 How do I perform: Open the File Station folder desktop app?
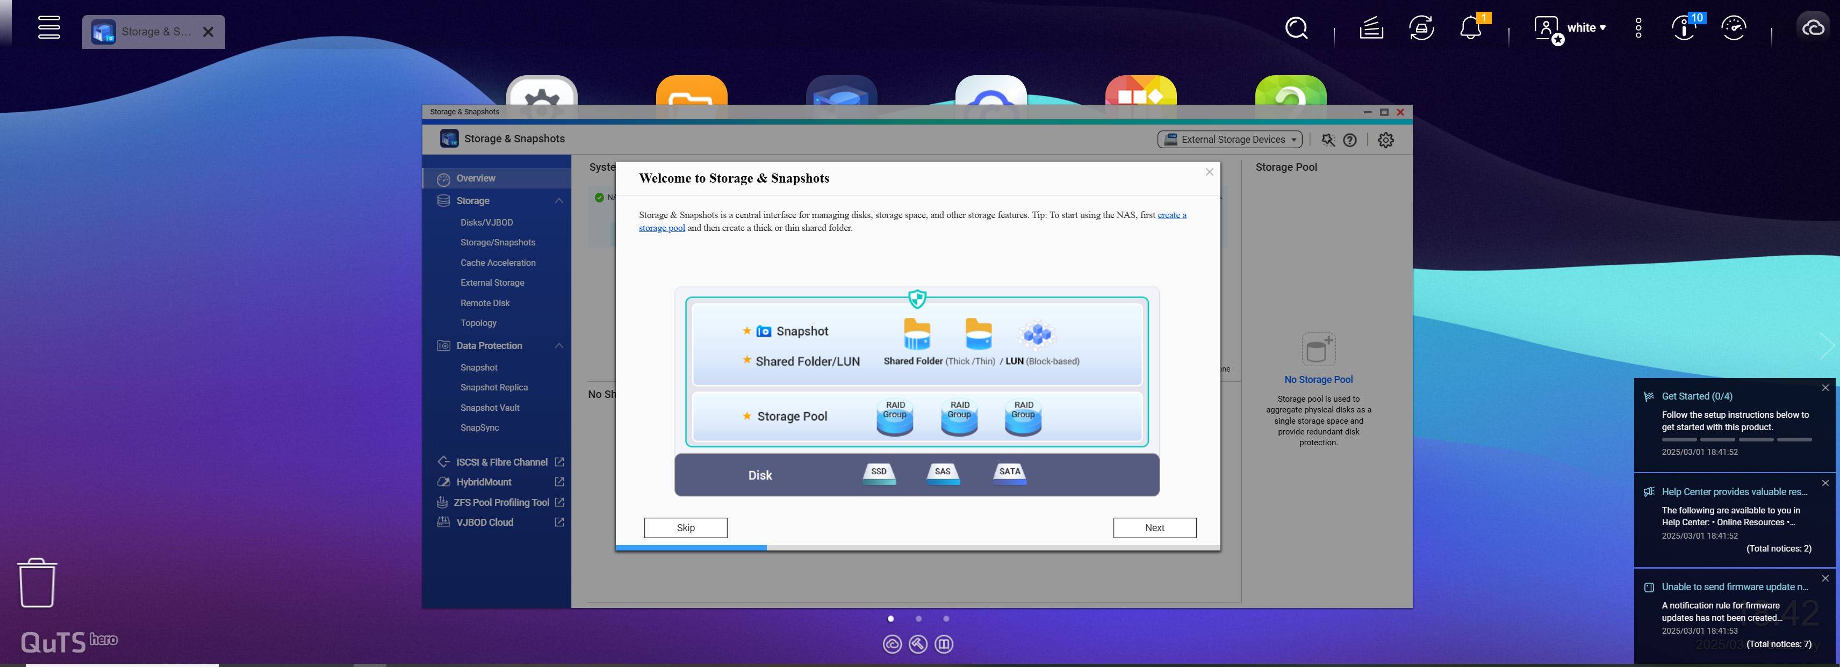tap(692, 91)
